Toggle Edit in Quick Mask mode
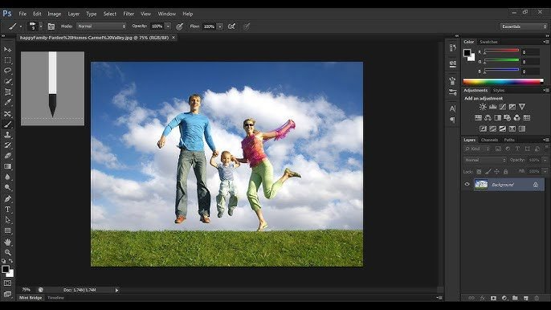Screen dimensions: 551x310 tap(7, 283)
